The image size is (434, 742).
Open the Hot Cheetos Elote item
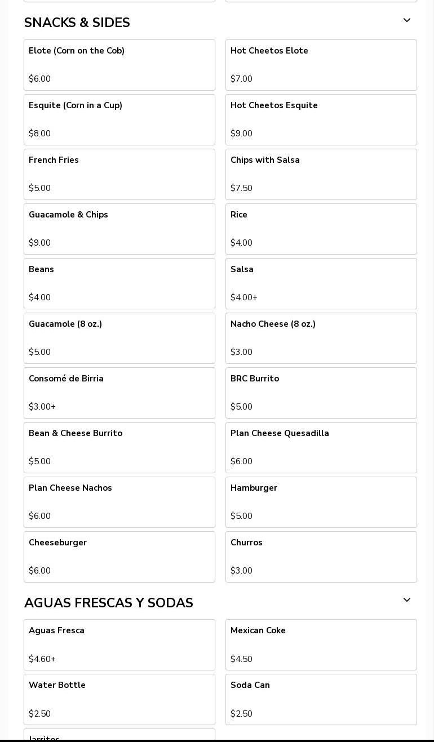pos(321,65)
